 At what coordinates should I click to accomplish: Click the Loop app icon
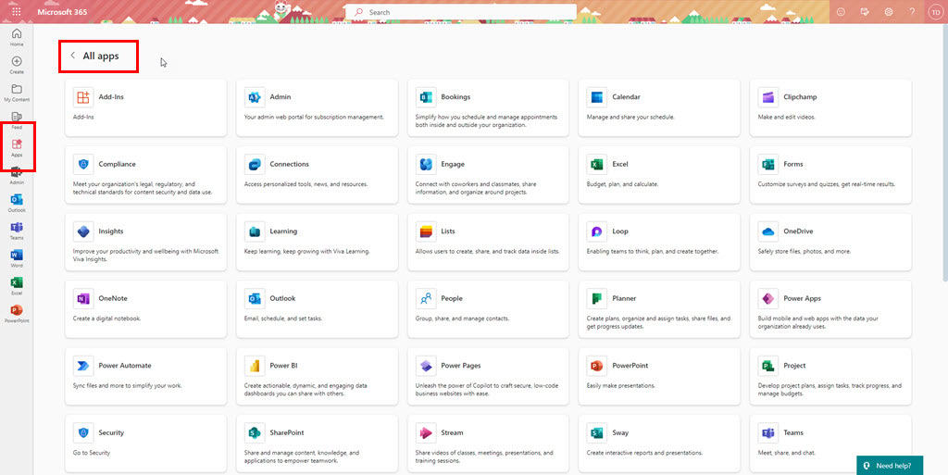tap(597, 231)
